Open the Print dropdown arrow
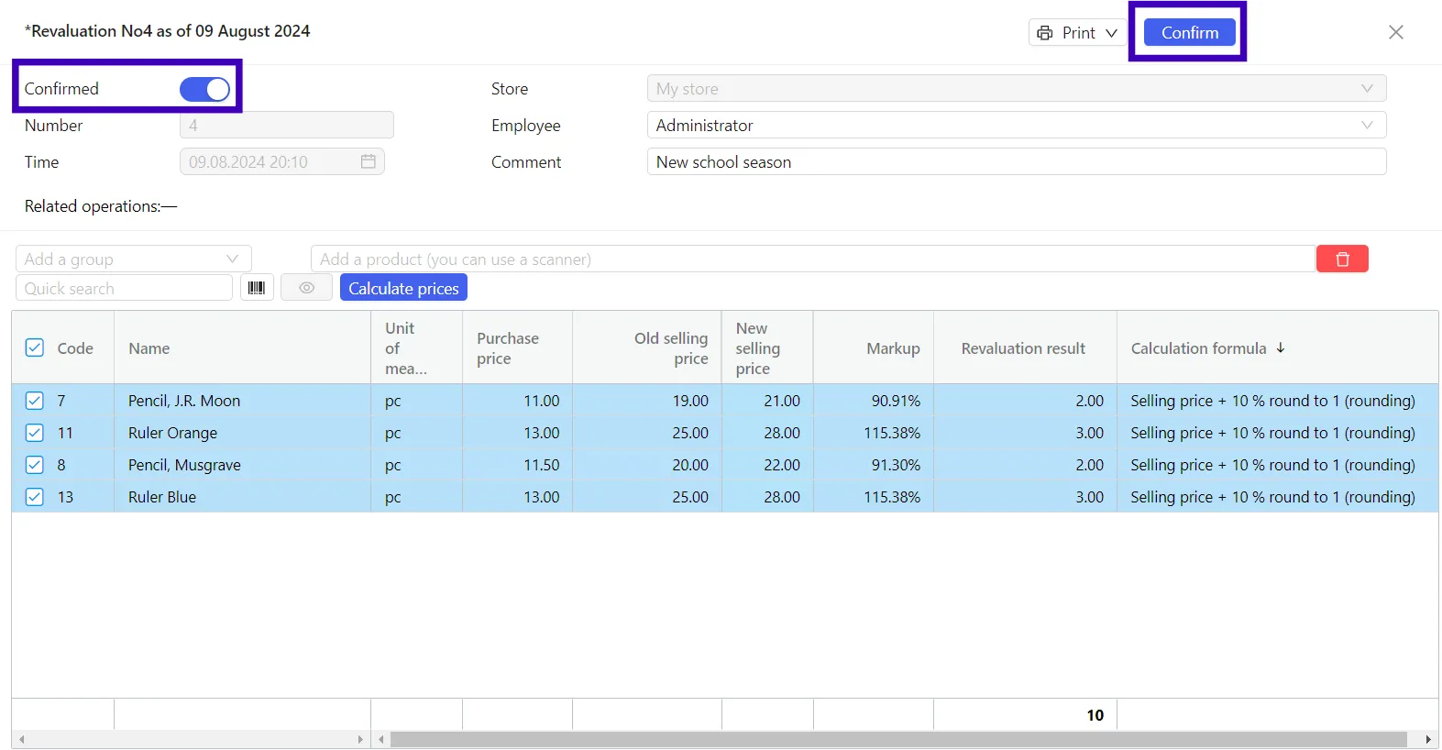The width and height of the screenshot is (1442, 750). [x=1111, y=33]
